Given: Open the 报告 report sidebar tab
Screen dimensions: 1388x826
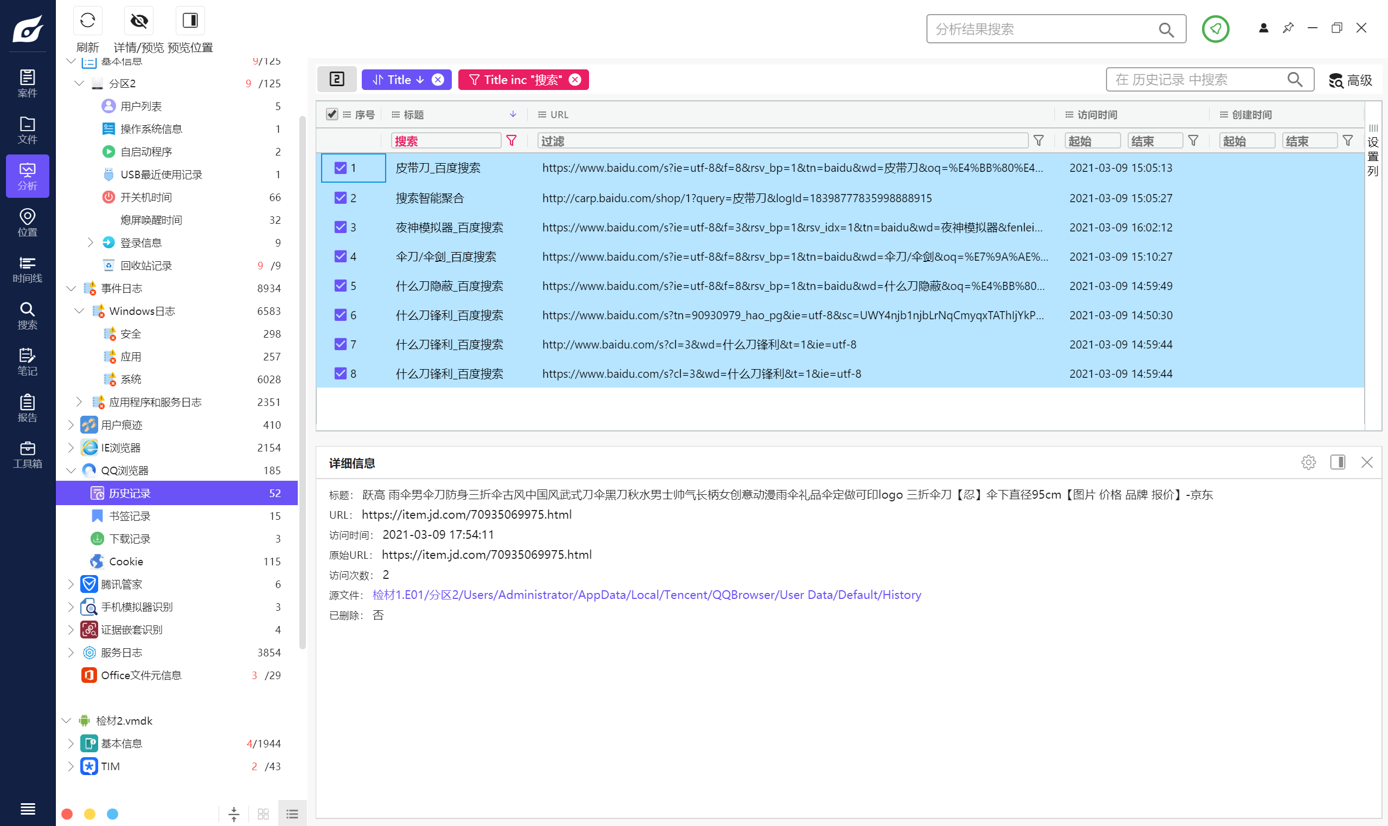Looking at the screenshot, I should click(27, 408).
